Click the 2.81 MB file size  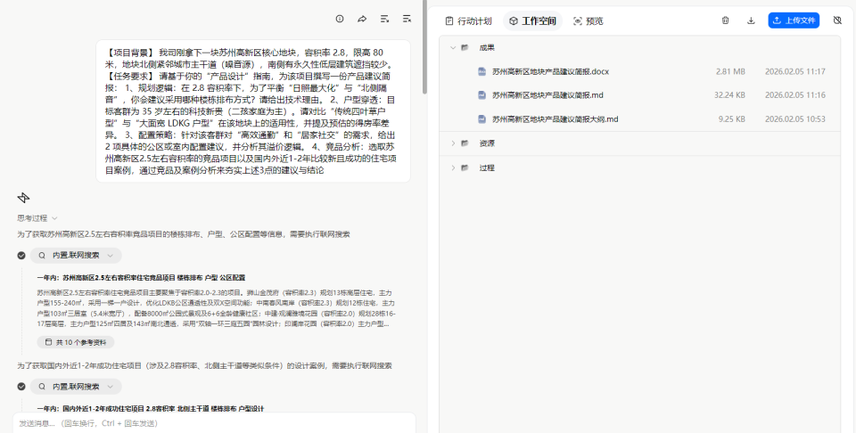click(x=730, y=71)
